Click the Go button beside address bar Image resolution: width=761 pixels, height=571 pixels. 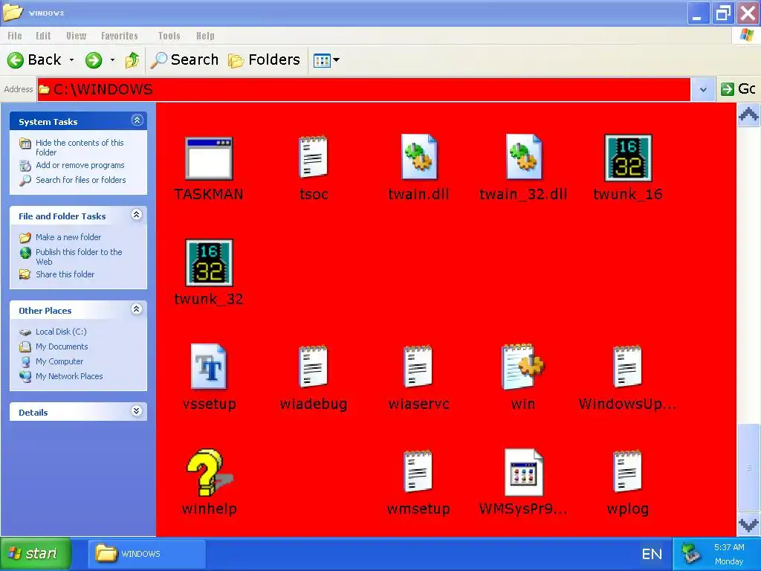pyautogui.click(x=738, y=89)
